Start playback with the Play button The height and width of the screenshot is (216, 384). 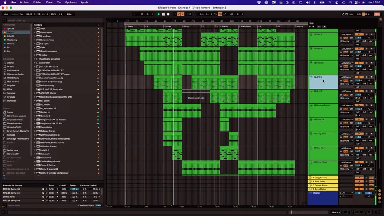click(x=159, y=14)
